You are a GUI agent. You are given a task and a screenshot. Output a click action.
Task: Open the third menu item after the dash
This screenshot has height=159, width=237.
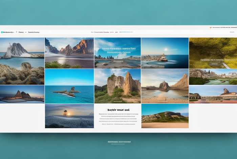pos(34,32)
